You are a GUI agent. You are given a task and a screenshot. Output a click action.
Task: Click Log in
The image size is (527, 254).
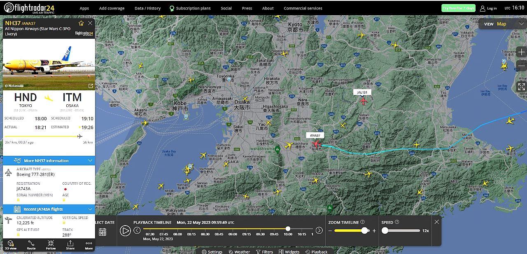pyautogui.click(x=488, y=8)
